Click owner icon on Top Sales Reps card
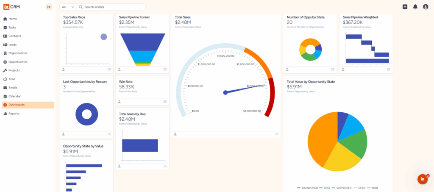The height and width of the screenshot is (192, 434). (x=64, y=69)
